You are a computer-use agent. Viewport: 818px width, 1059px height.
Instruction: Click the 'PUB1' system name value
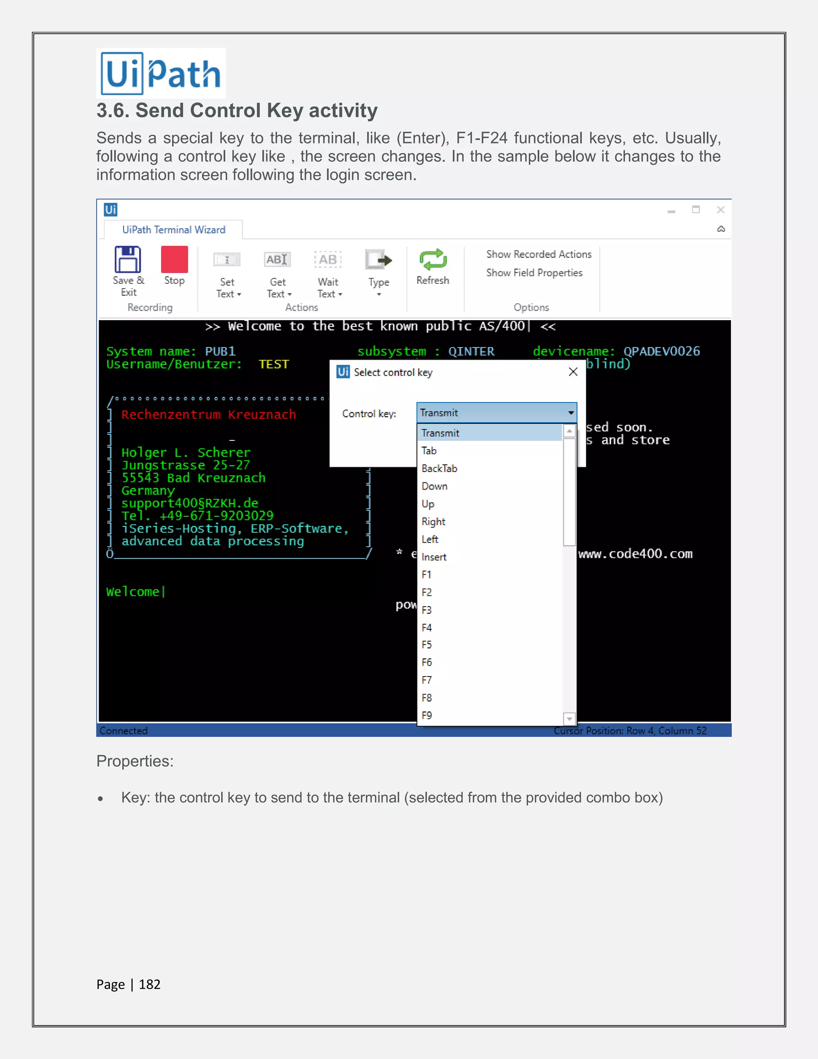pyautogui.click(x=220, y=351)
